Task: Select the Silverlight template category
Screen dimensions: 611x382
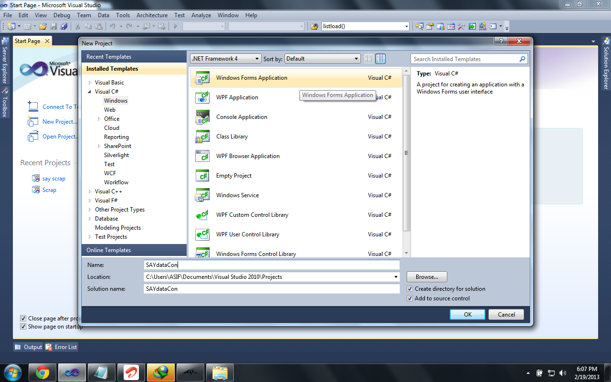Action: 116,155
